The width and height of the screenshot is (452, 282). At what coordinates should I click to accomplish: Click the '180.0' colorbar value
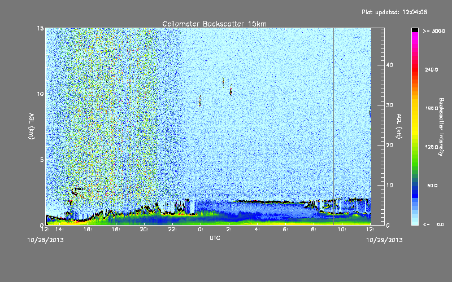pyautogui.click(x=432, y=108)
